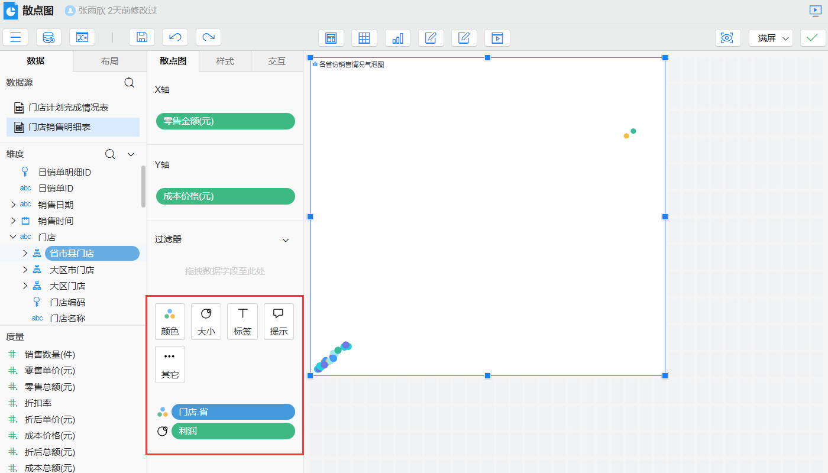
Task: Collapse the 门店 dimension folder
Action: (x=13, y=237)
